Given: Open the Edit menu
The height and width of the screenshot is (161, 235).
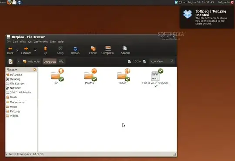Looking at the screenshot, I should 15,42.
